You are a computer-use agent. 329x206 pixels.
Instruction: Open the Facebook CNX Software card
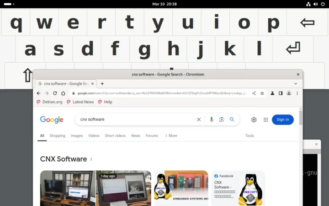point(238,188)
